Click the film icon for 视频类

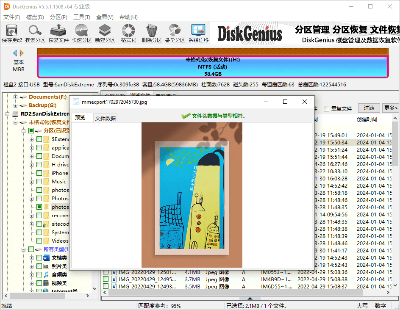click(46, 283)
